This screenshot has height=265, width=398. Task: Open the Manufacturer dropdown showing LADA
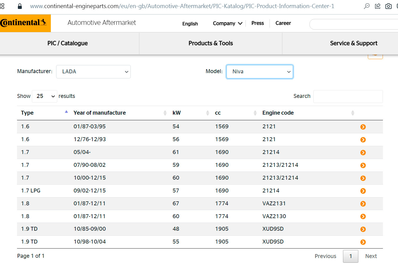pyautogui.click(x=93, y=72)
